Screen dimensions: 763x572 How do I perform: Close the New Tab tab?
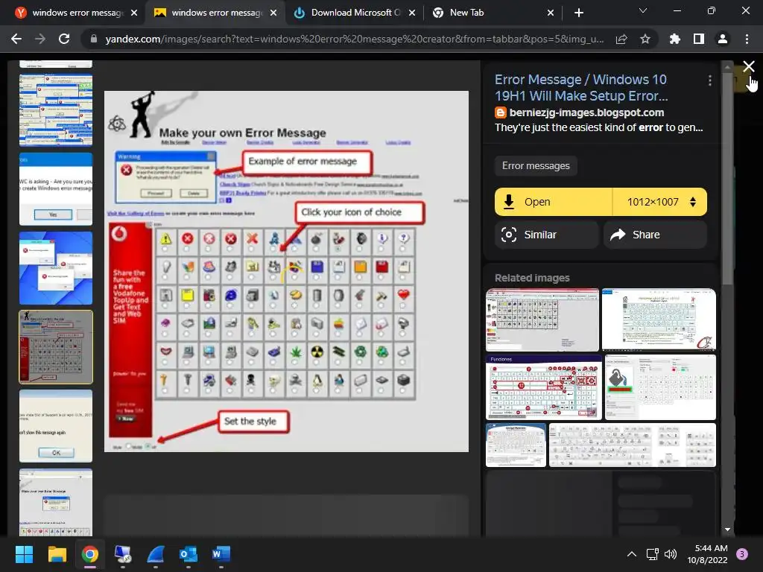[x=551, y=13]
